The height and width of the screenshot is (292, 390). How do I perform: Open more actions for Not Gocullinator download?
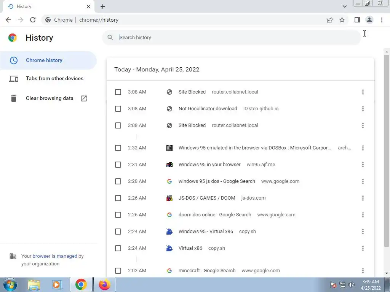tap(363, 109)
